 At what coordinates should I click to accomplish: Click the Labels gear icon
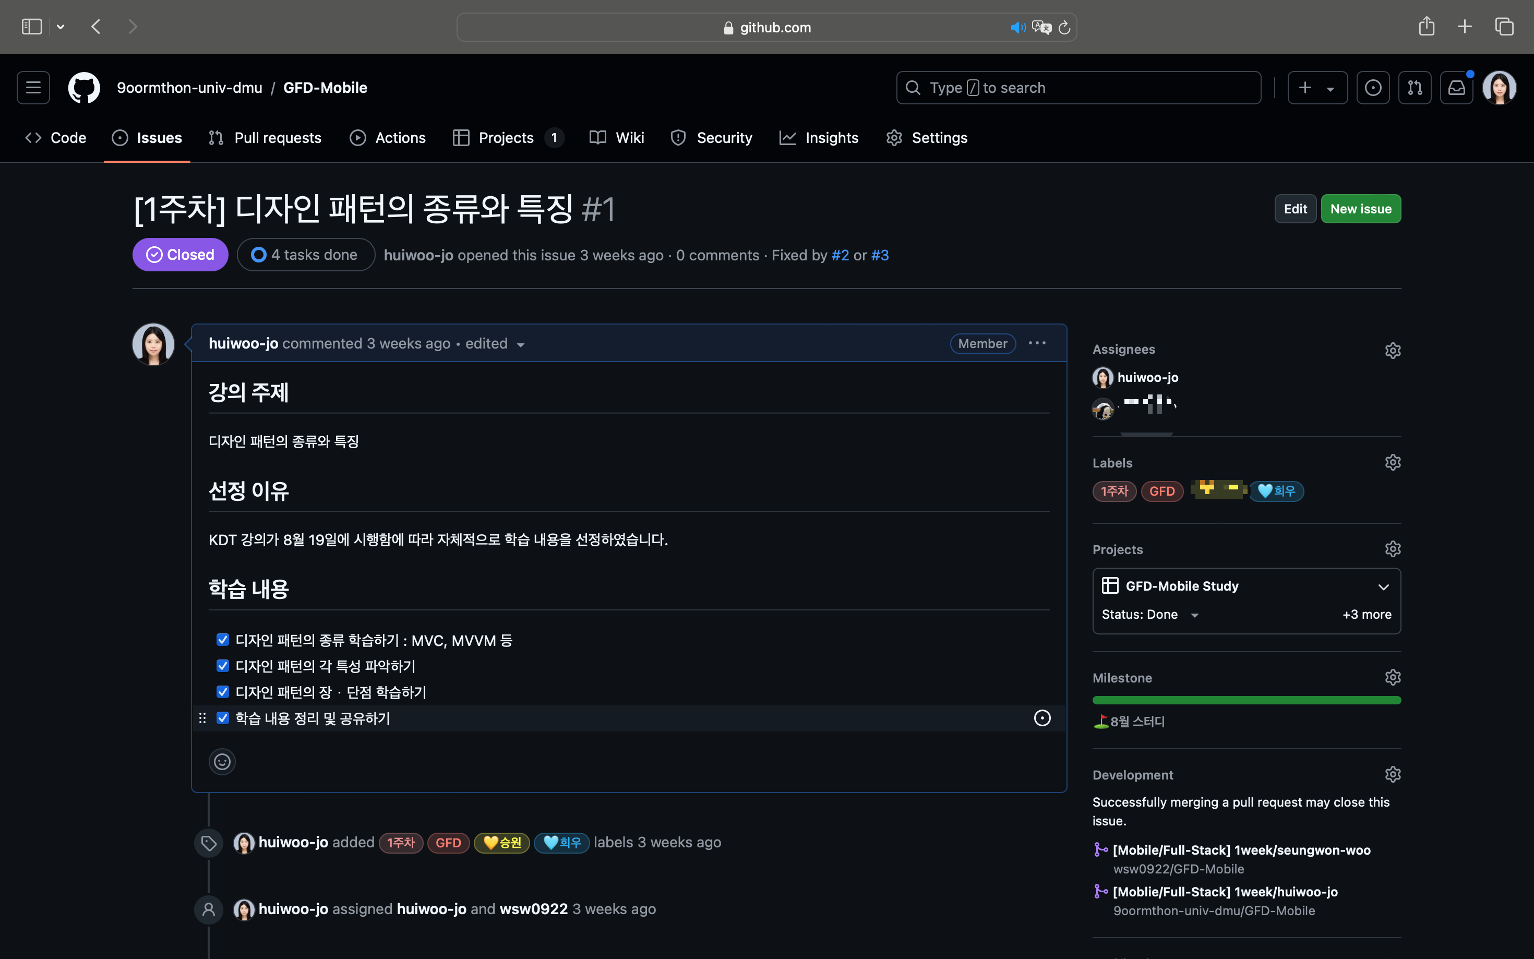(x=1392, y=462)
